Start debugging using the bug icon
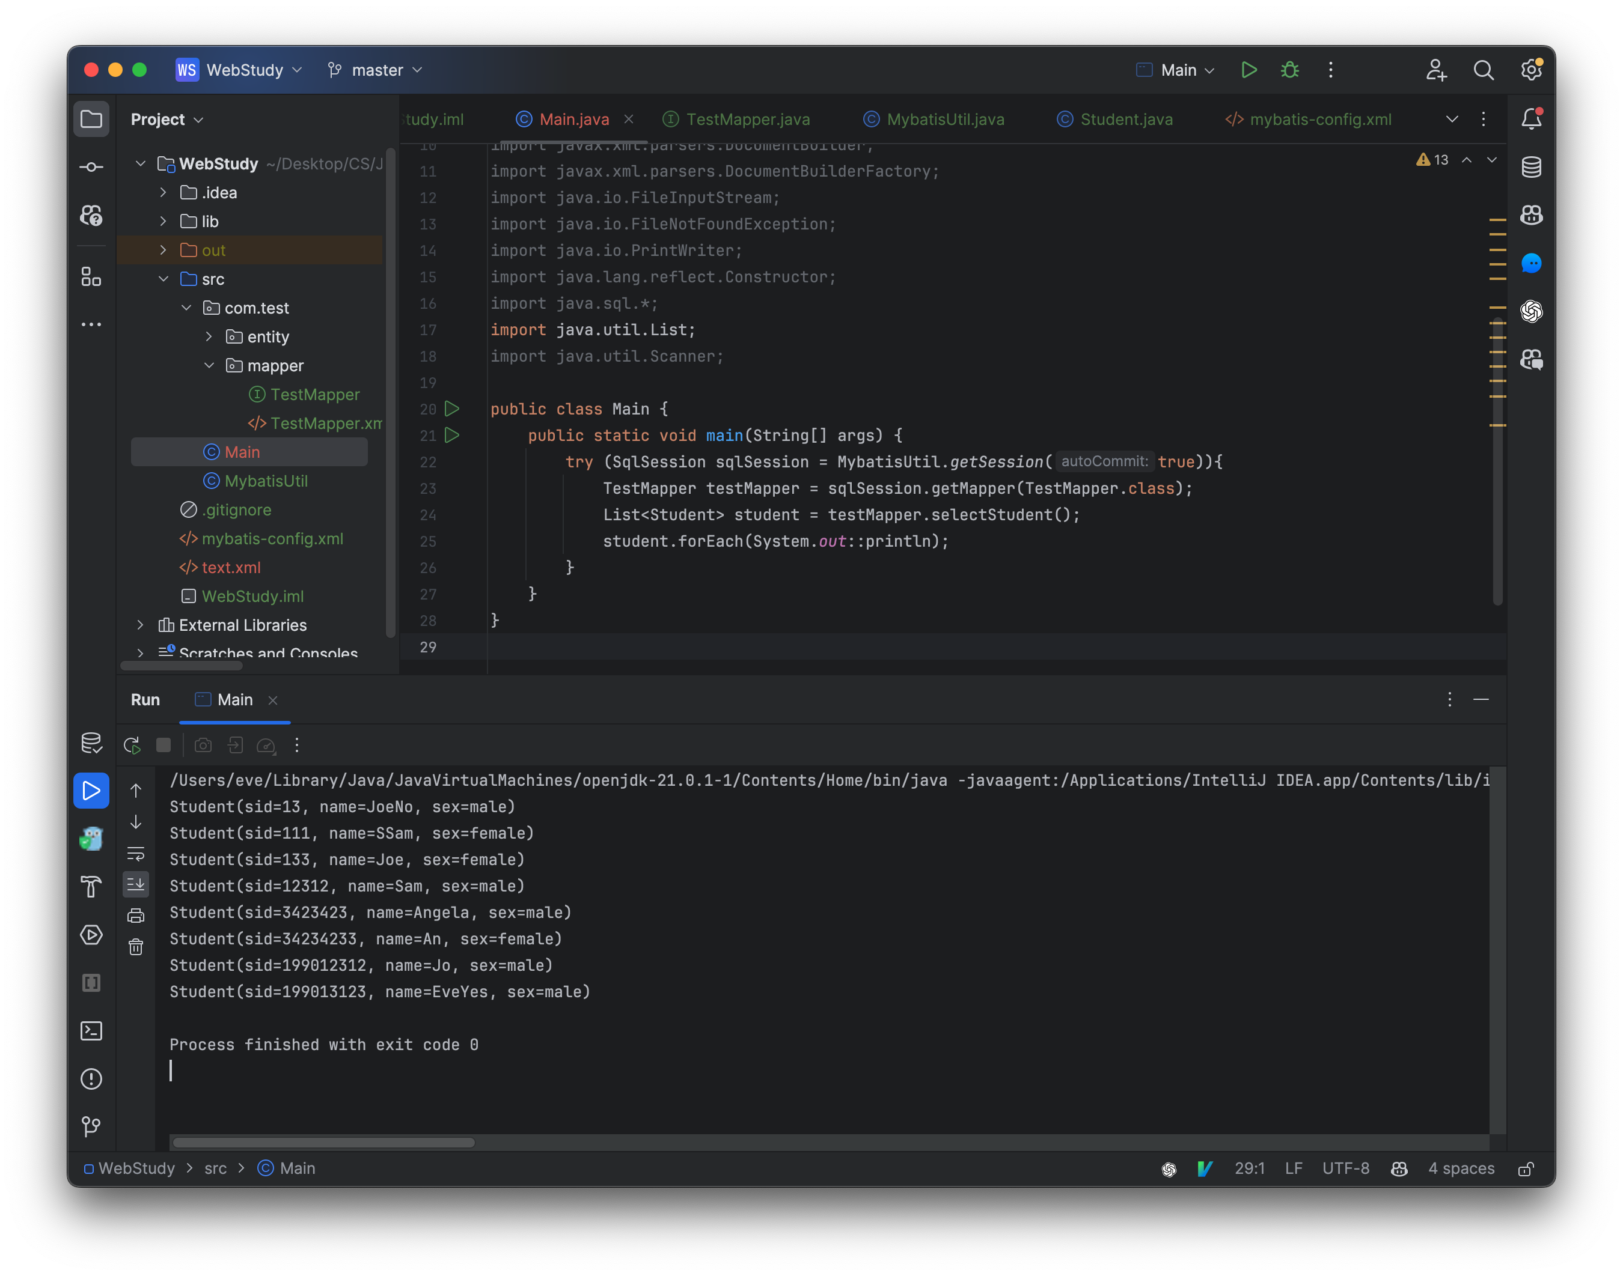Viewport: 1623px width, 1276px height. tap(1289, 70)
